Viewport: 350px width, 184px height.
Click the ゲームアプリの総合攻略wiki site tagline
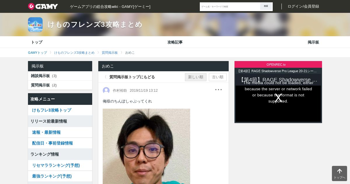(110, 6)
